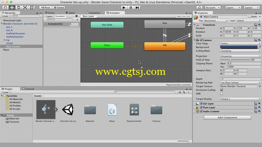Open the Account dropdown
Screen dimensions: 262x147
point(213,8)
